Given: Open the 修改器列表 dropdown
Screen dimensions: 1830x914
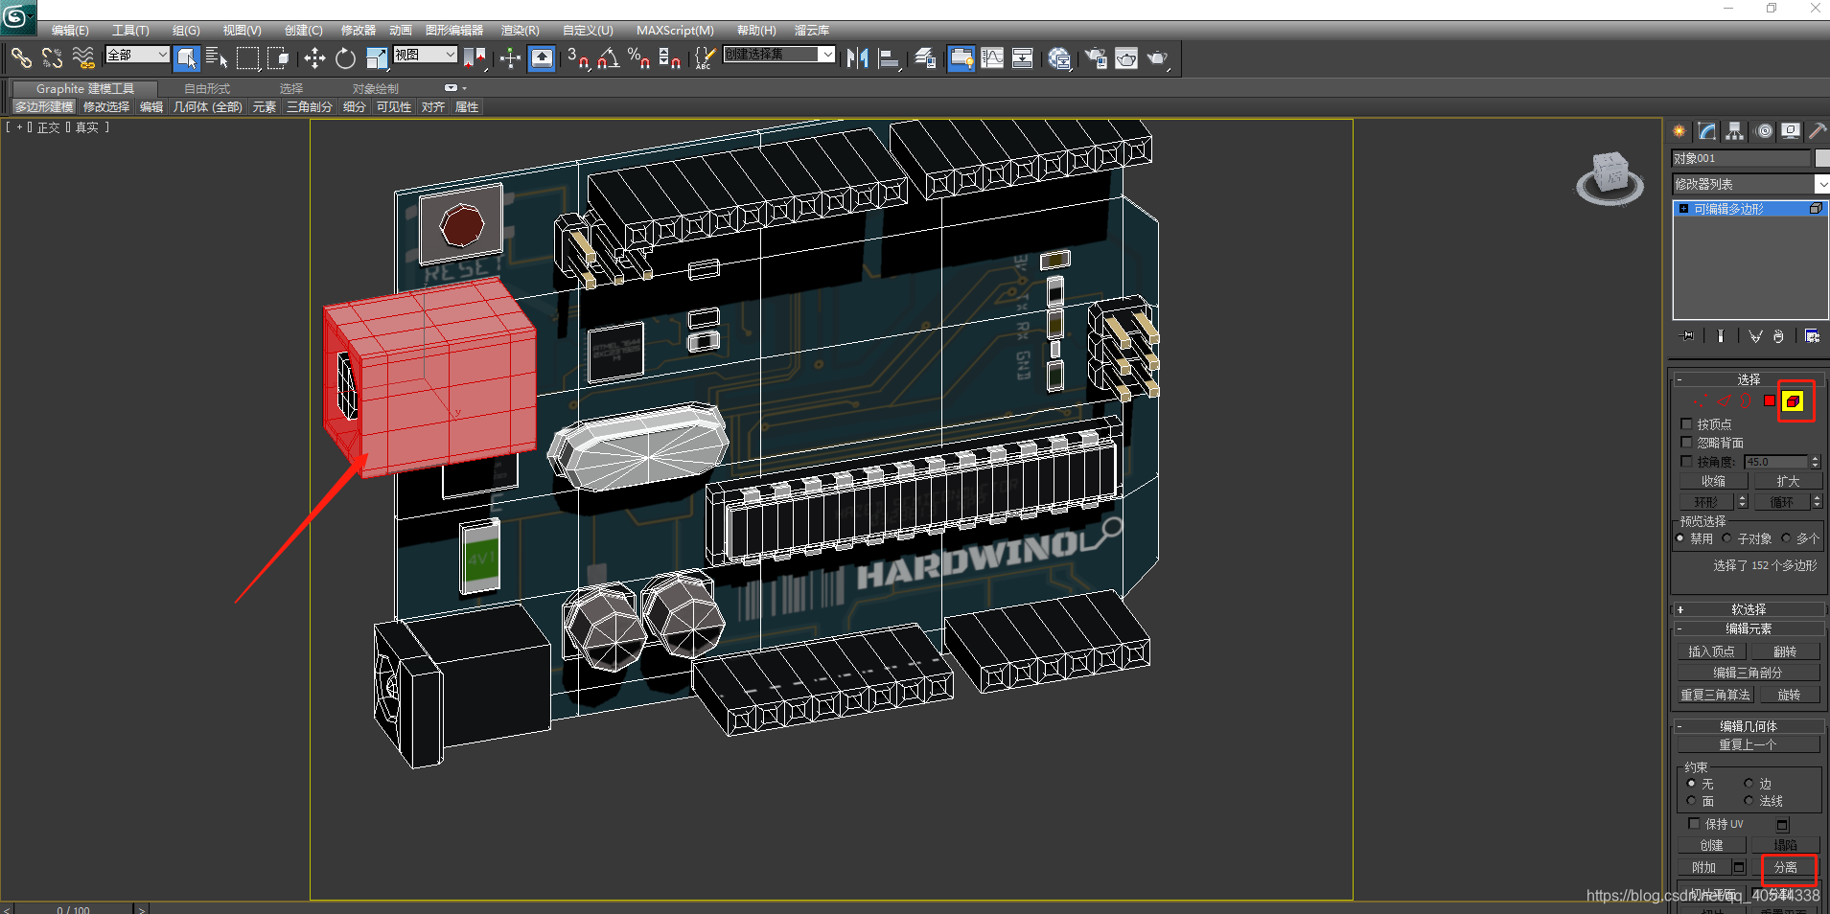Looking at the screenshot, I should [x=1750, y=184].
